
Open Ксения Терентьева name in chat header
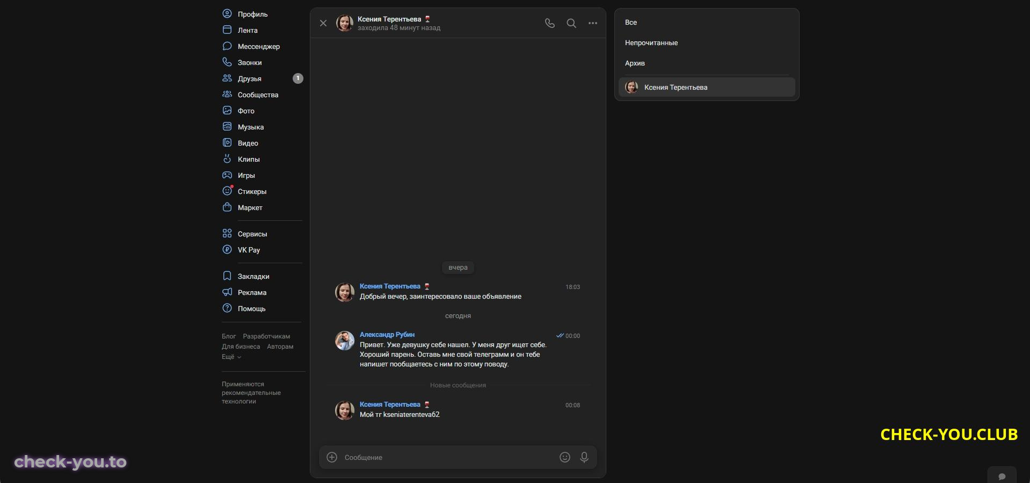pyautogui.click(x=389, y=19)
